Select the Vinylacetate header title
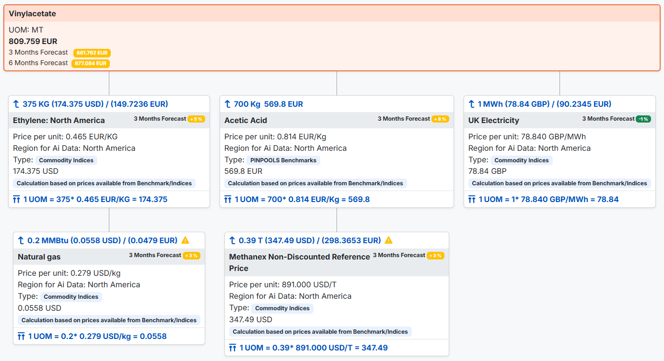 click(x=32, y=13)
